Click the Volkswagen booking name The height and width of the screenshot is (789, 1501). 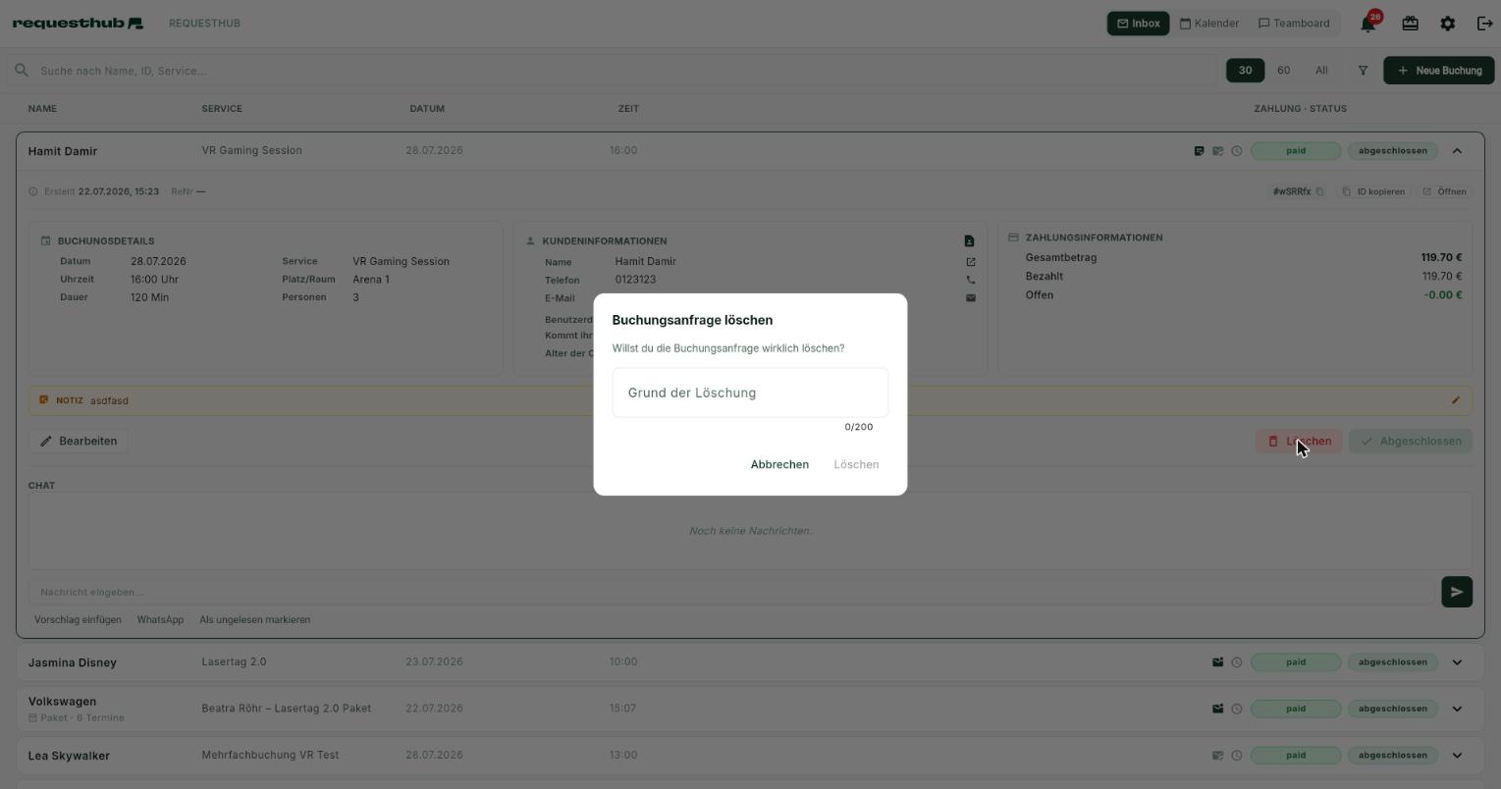[x=62, y=702]
